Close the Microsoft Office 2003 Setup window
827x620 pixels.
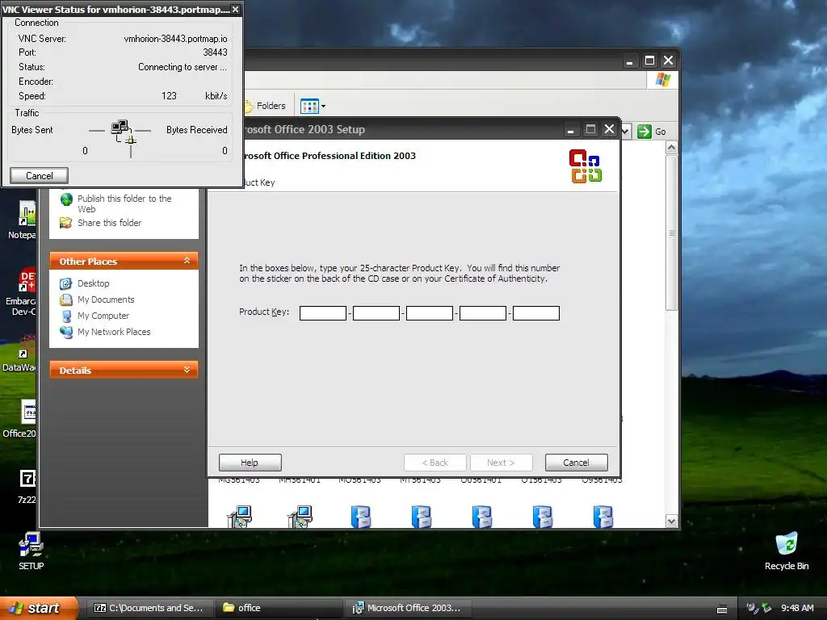click(x=609, y=129)
